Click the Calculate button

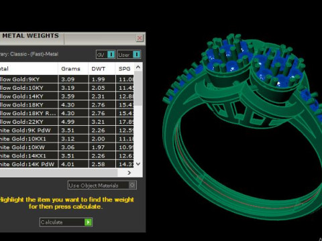click(66, 222)
